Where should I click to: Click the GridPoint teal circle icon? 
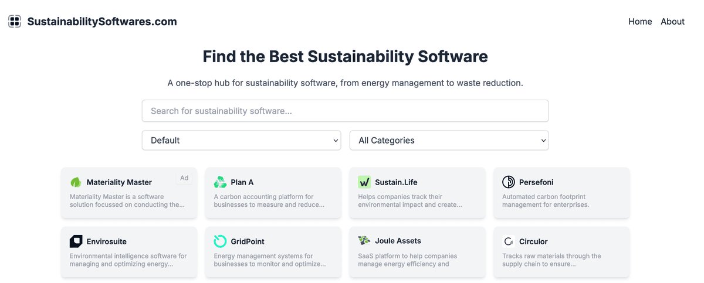[220, 241]
